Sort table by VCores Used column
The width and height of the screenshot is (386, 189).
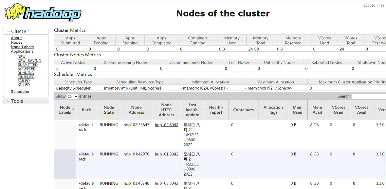click(339, 110)
